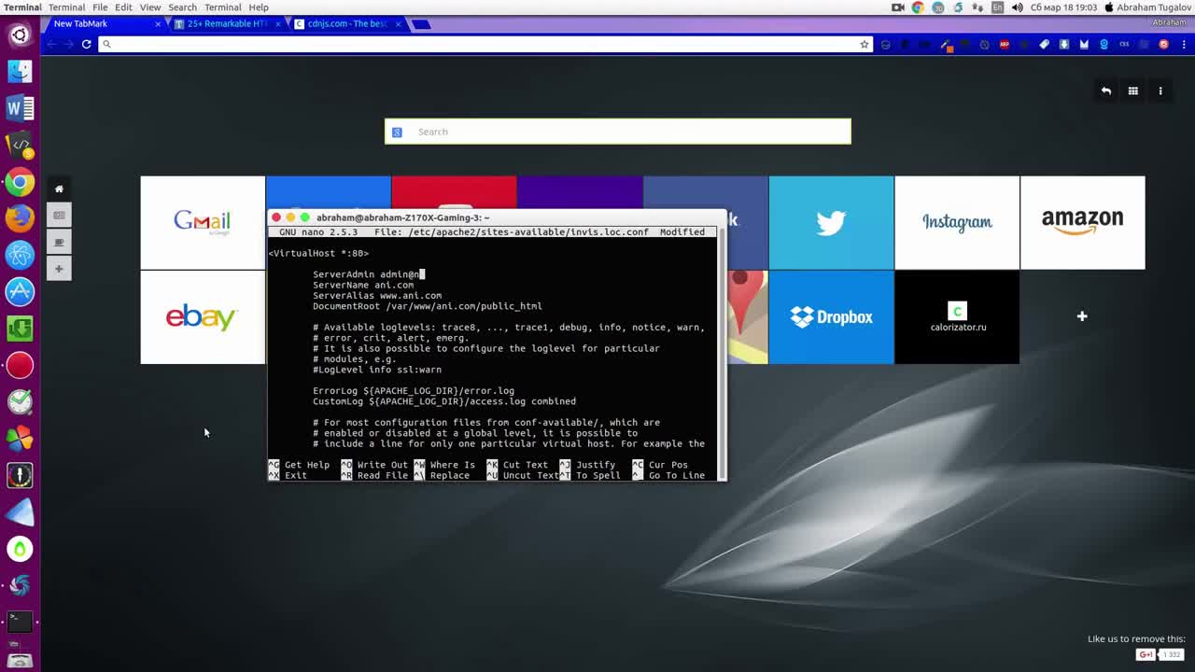
Task: Click the browser address bar
Action: click(x=485, y=44)
